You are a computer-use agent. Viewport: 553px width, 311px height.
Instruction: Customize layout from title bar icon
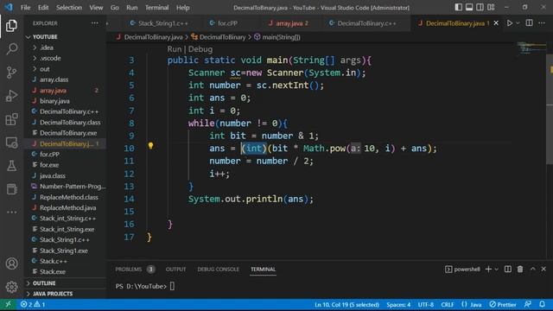coord(491,7)
